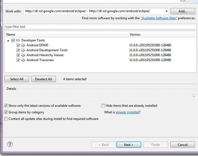
Task: Toggle Group items by category checkbox
Action: point(6,112)
